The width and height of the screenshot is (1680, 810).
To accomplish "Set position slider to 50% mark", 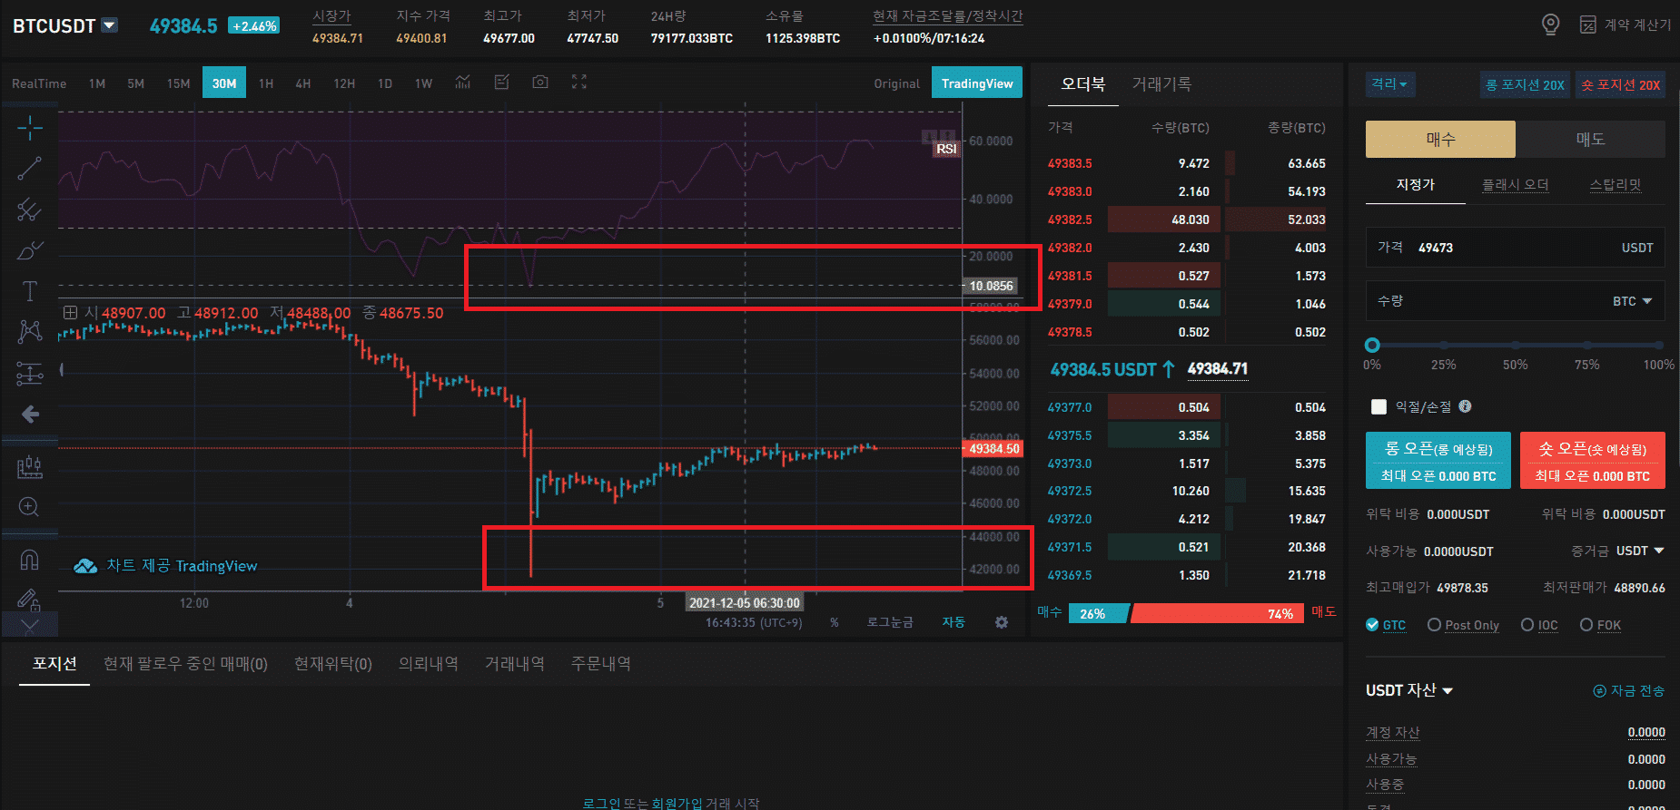I will click(1516, 346).
